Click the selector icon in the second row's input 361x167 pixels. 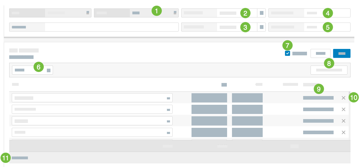point(168,109)
